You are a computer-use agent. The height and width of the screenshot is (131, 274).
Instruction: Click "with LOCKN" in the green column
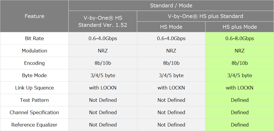tap(240, 88)
